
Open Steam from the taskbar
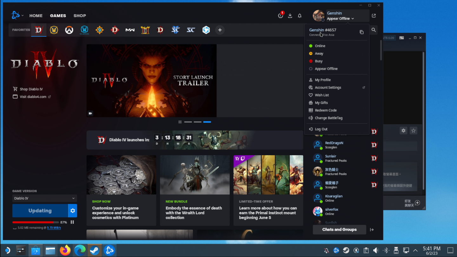(x=94, y=250)
